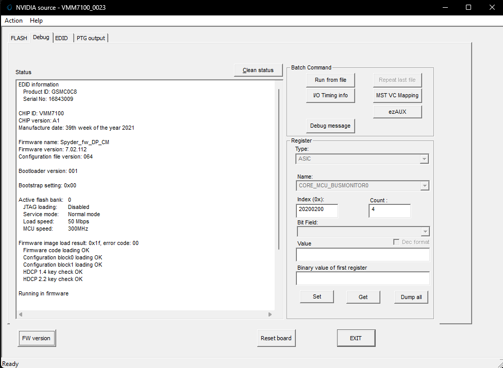Viewport: 503px width, 368px height.
Task: Click the 'CHIP ID: VMM7100' line
Action: click(41, 113)
